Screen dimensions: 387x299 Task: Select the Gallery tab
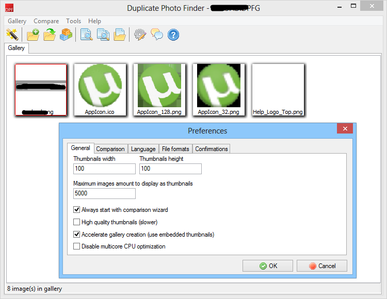click(x=17, y=48)
